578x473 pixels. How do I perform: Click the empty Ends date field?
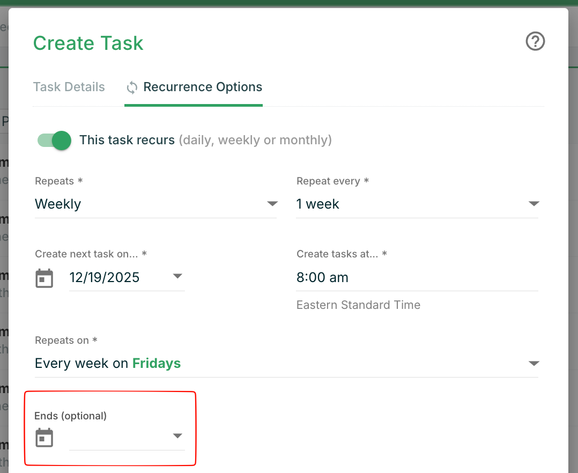click(x=118, y=438)
